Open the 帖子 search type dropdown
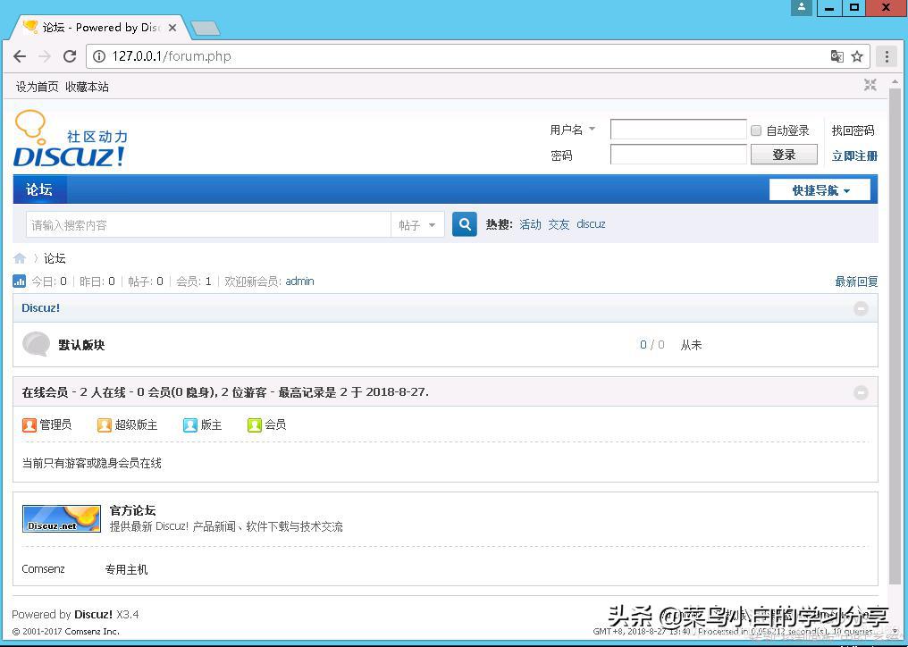The height and width of the screenshot is (647, 908). click(417, 224)
